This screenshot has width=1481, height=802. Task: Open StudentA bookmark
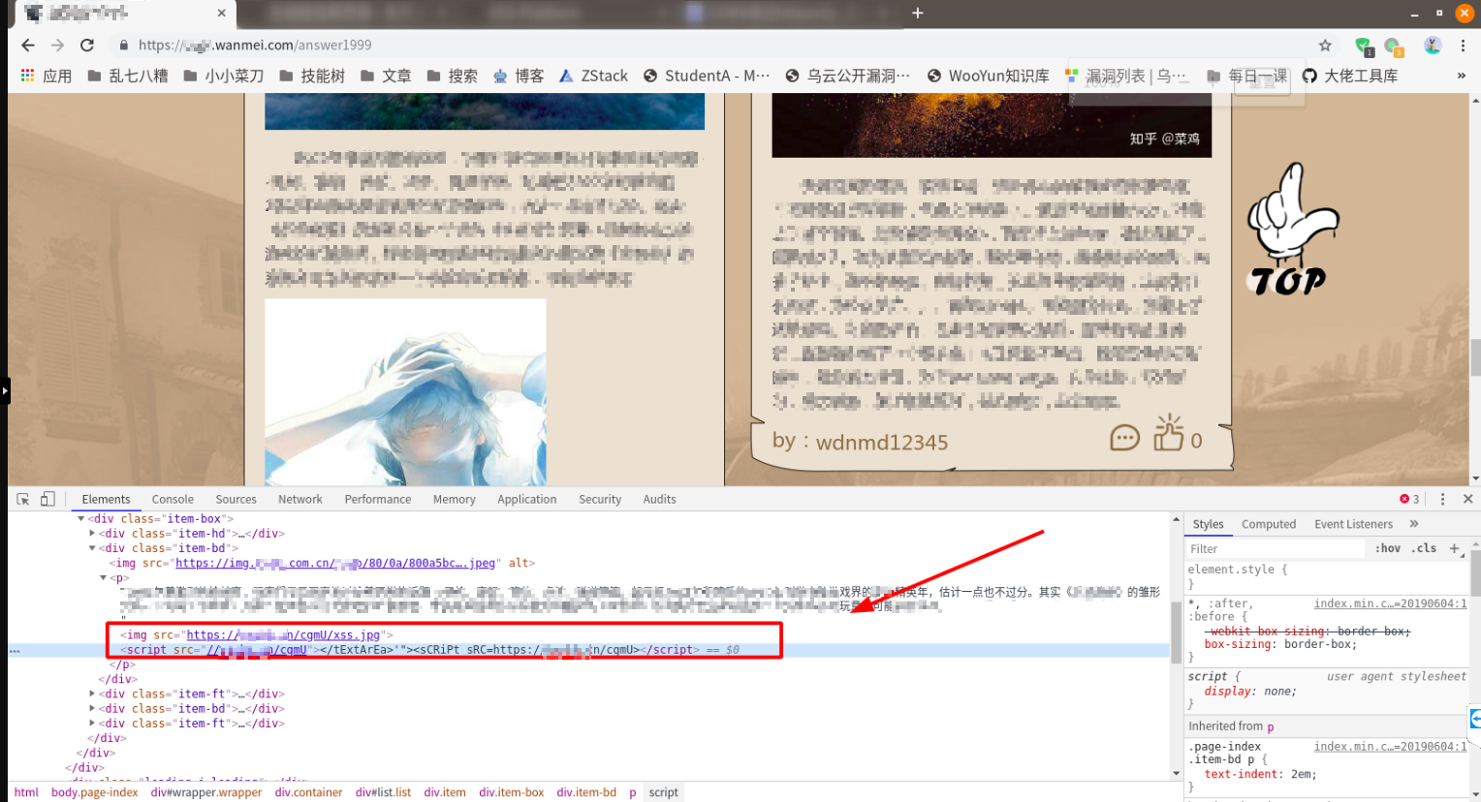707,76
